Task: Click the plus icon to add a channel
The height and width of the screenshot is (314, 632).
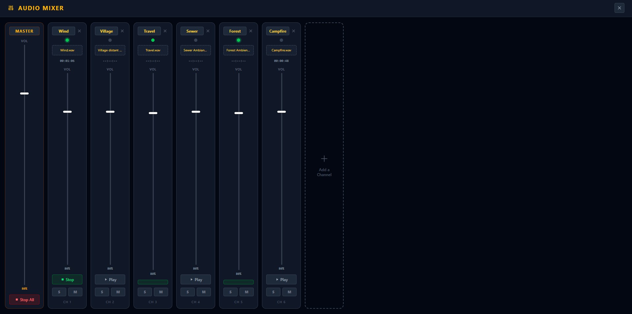Action: point(324,159)
